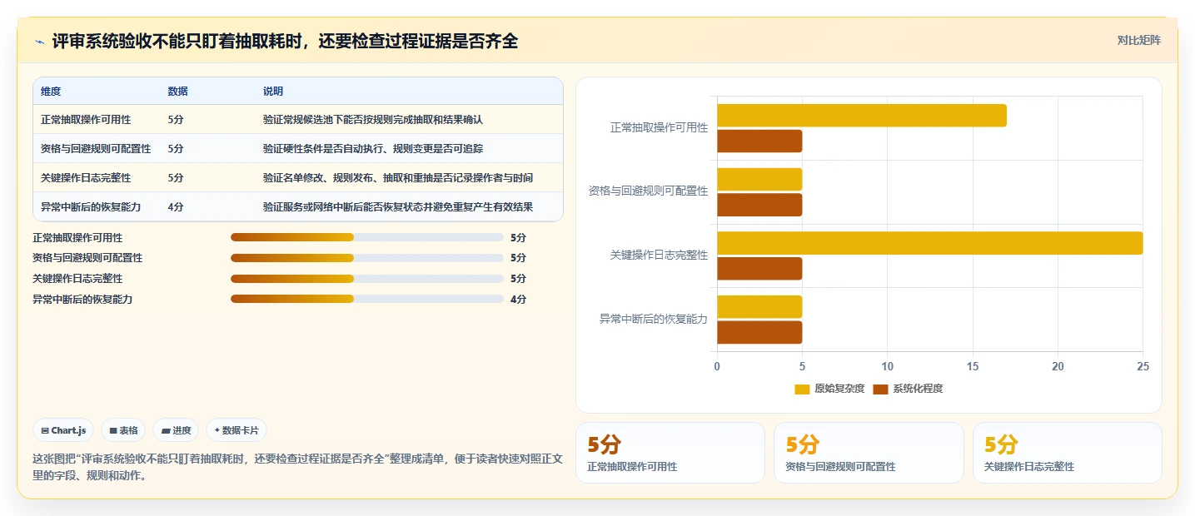Click the 维度 table column header
Image resolution: width=1195 pixels, height=516 pixels.
[51, 91]
